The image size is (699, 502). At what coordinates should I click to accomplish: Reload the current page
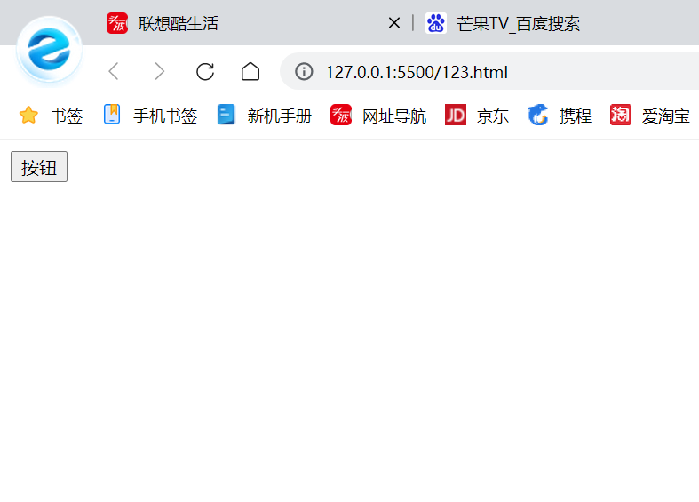point(205,71)
